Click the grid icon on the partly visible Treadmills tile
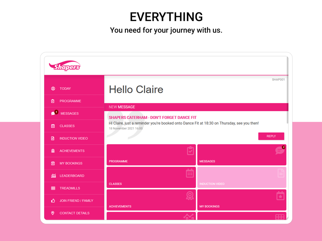322x241 pixels. pyautogui.click(x=280, y=217)
